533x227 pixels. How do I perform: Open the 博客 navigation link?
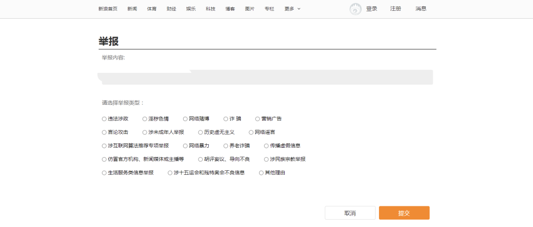230,9
